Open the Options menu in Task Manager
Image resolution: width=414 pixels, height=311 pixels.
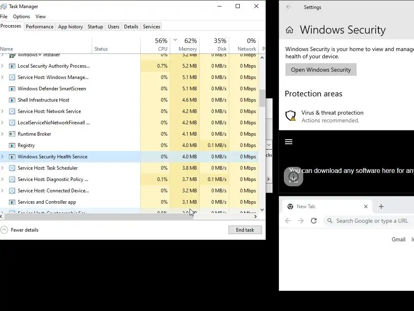pyautogui.click(x=21, y=17)
